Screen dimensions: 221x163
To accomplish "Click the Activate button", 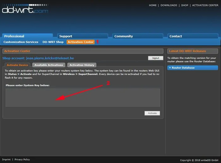I will pyautogui.click(x=152, y=113).
